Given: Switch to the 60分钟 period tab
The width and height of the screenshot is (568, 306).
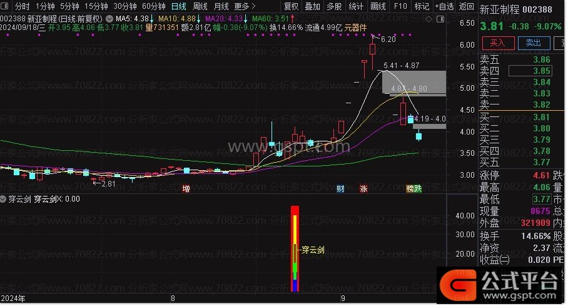Looking at the screenshot, I should point(154,6).
